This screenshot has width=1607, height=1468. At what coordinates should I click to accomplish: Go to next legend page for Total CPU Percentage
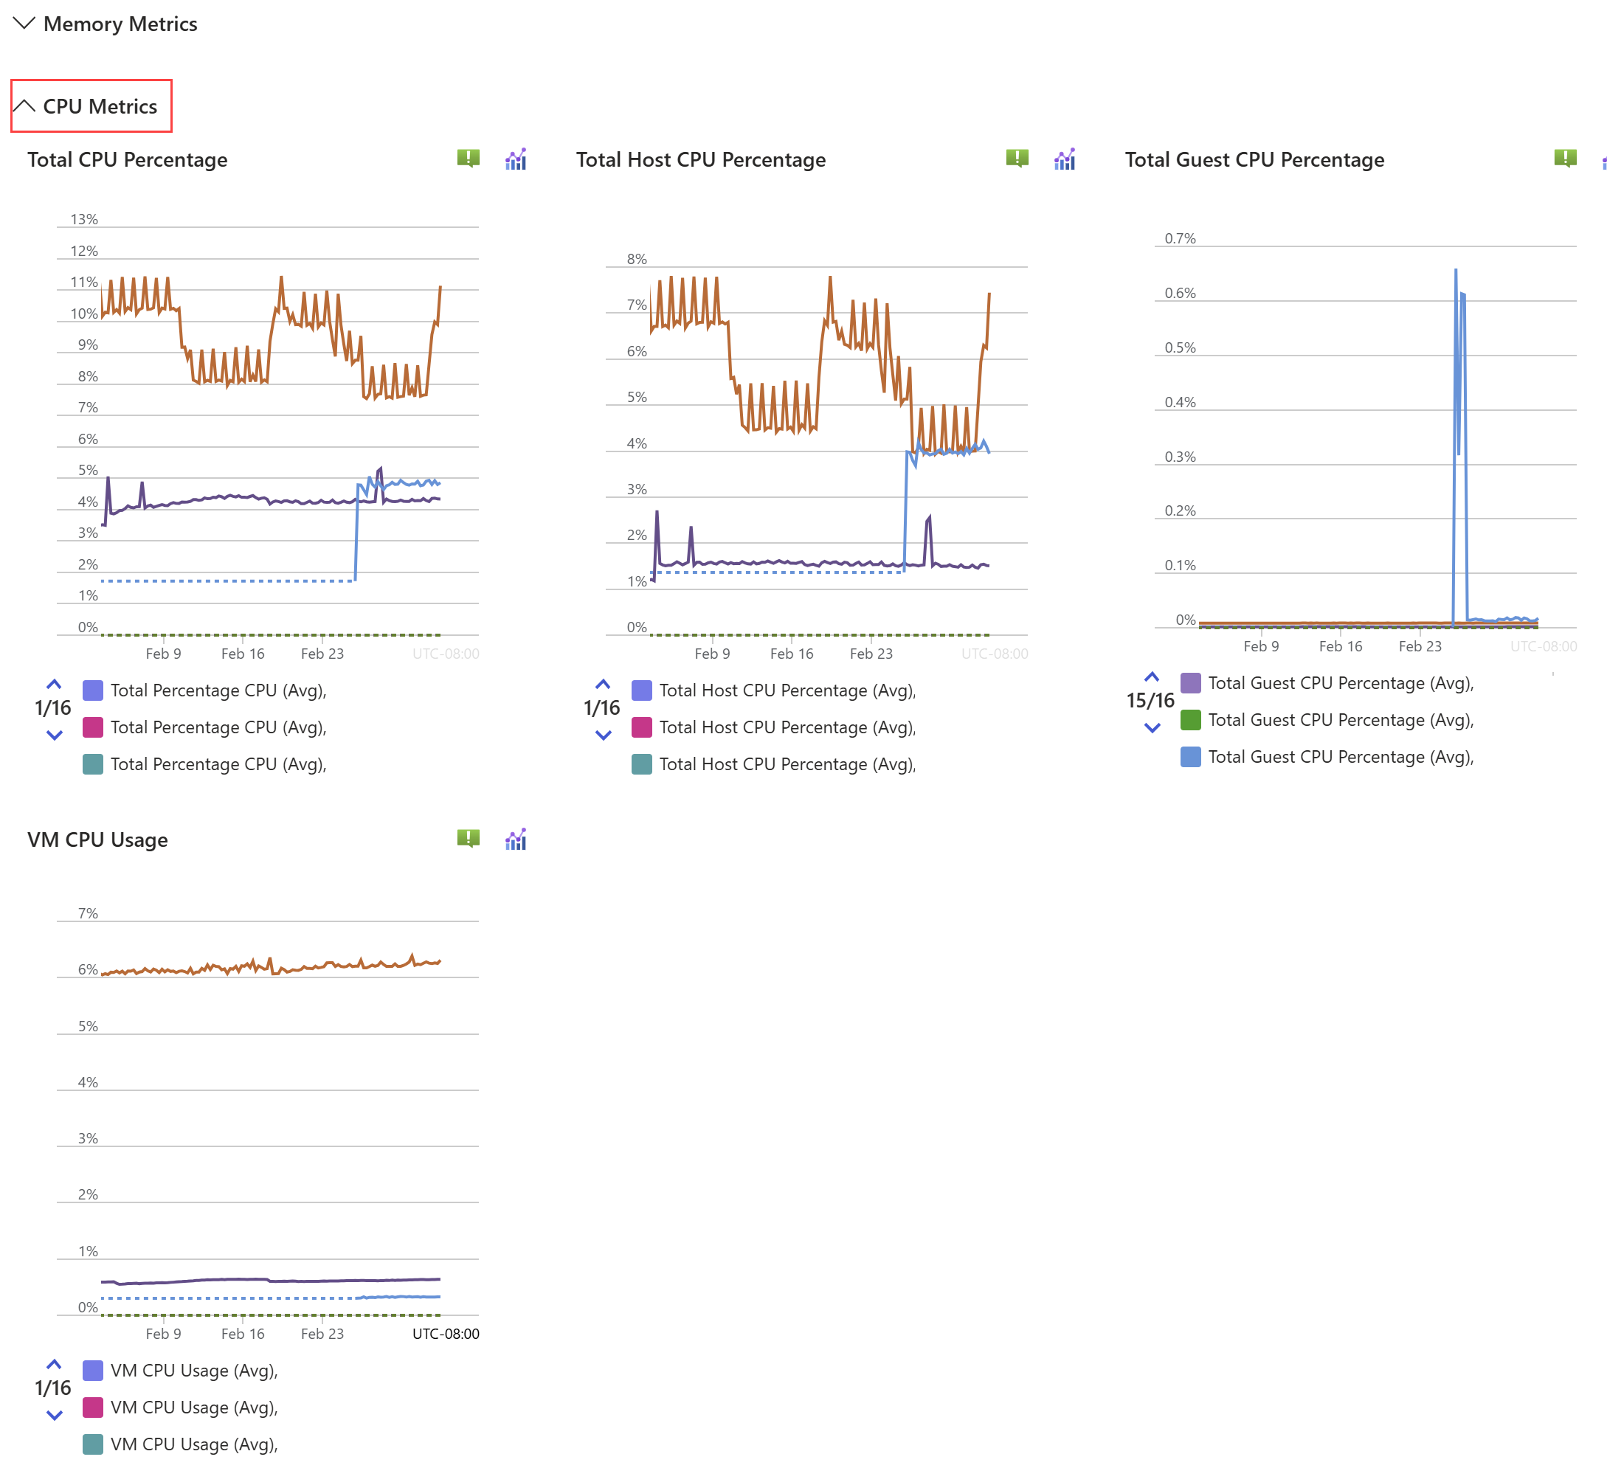click(x=54, y=735)
